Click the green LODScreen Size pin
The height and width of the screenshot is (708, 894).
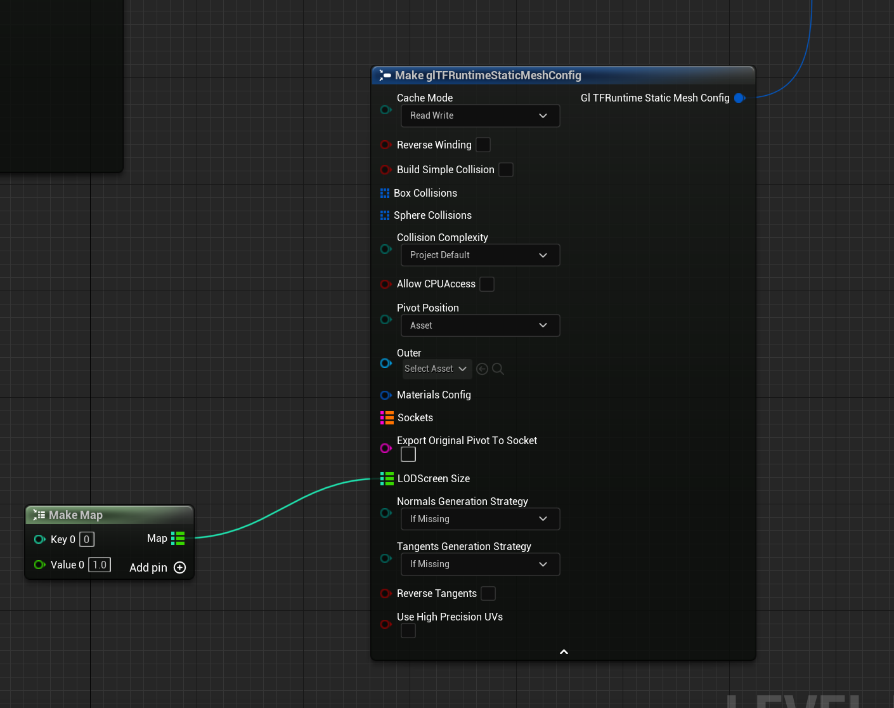[386, 478]
